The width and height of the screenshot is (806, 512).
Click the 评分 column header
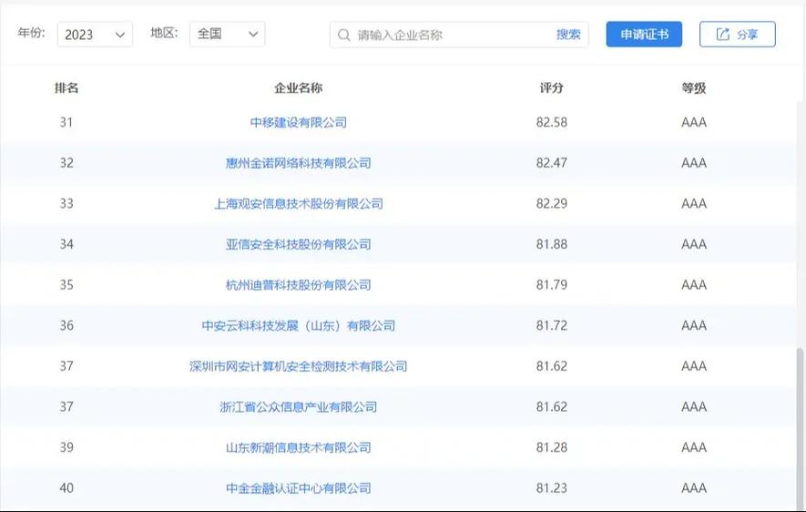[x=552, y=87]
